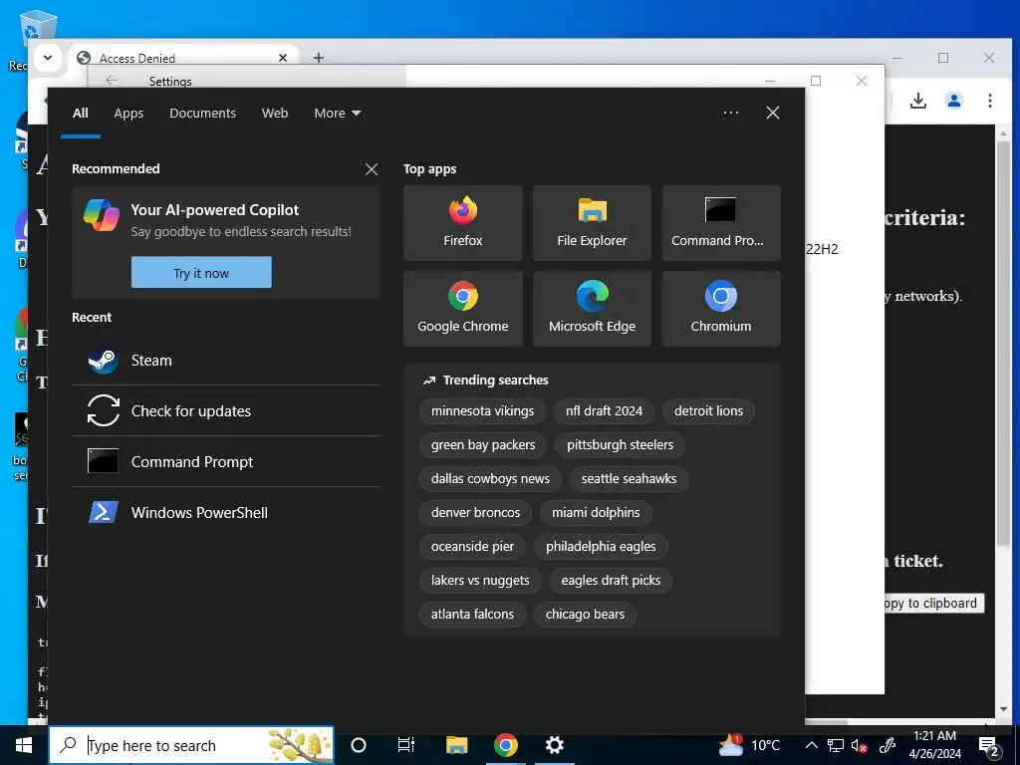
Task: Open Chrome three-dot menu
Action: click(x=989, y=101)
